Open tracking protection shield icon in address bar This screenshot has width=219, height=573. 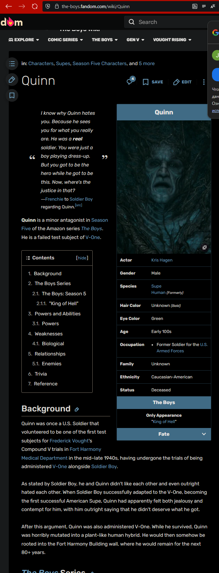coord(48,6)
